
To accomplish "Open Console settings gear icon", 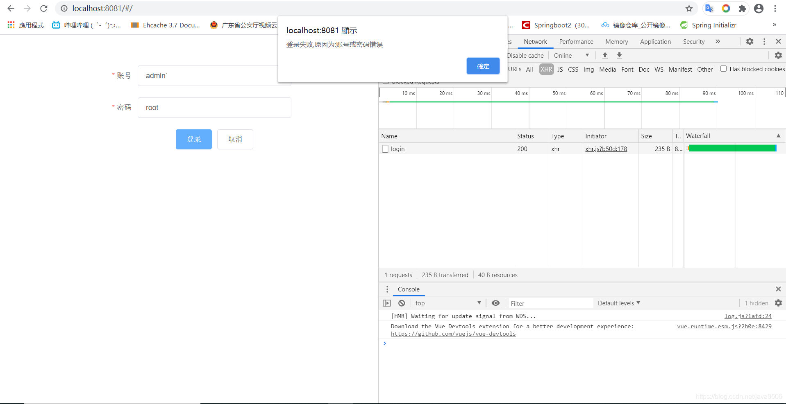I will point(778,303).
